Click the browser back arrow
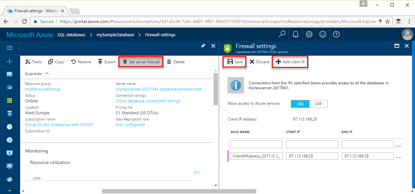415x194 pixels. click(6, 21)
